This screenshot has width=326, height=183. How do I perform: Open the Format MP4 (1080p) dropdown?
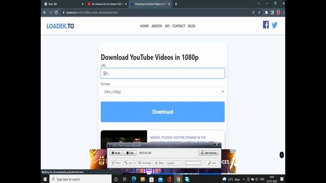(162, 91)
